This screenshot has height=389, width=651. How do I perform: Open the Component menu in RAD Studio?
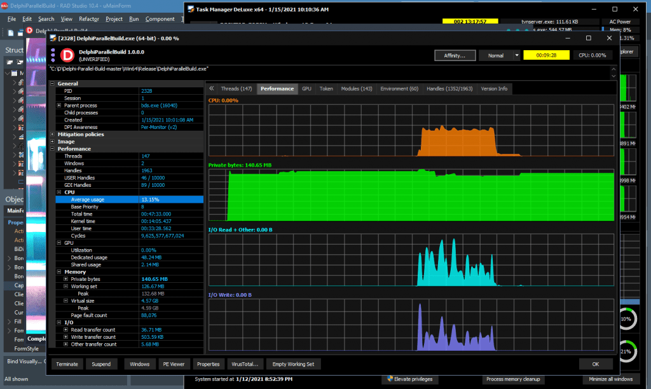160,19
